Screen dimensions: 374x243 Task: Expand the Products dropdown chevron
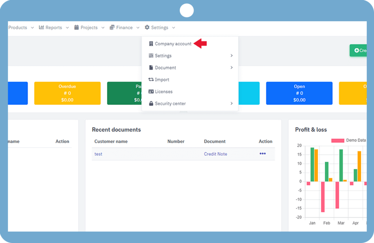tap(32, 28)
